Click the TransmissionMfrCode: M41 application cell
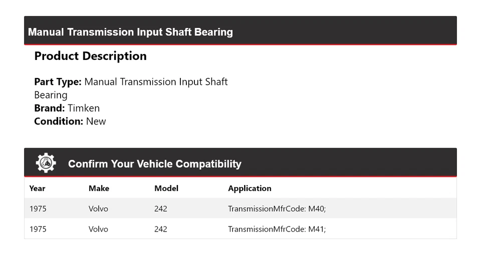481x255 pixels. [x=277, y=229]
